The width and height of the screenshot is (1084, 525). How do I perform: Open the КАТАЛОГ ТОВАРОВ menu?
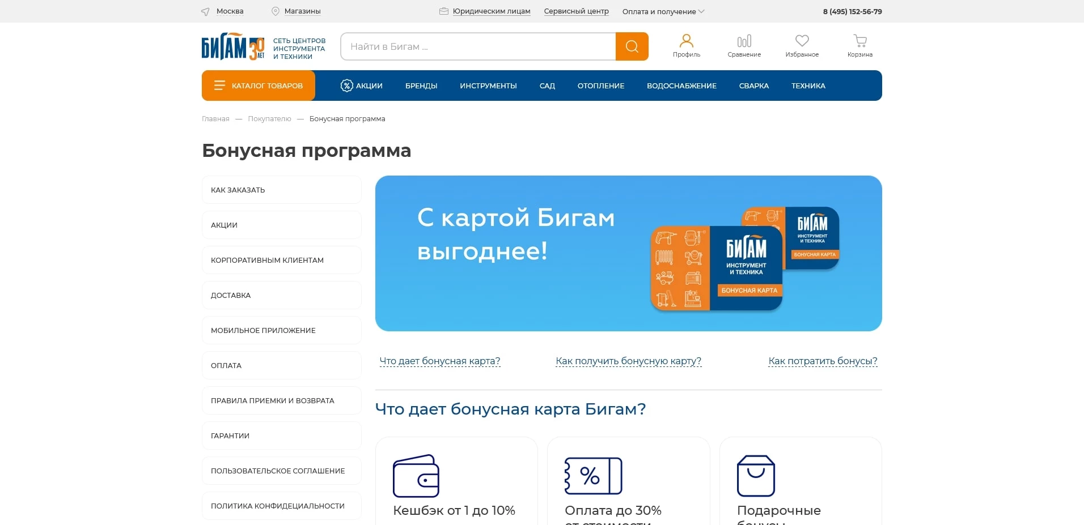click(258, 86)
